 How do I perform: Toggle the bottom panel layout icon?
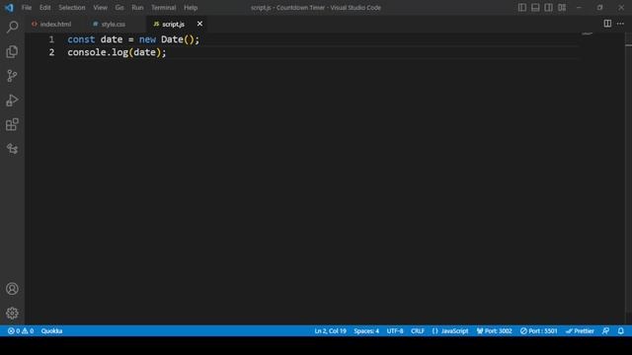coord(535,8)
